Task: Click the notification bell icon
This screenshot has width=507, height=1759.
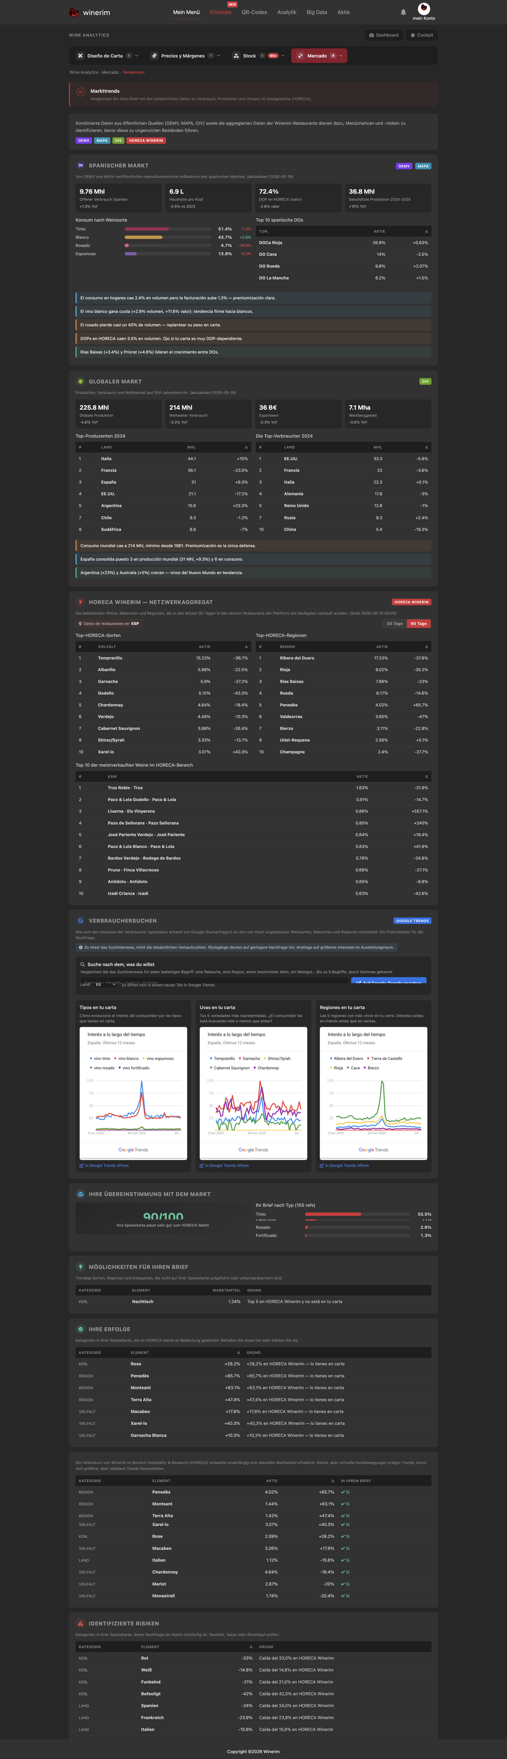Action: 403,12
